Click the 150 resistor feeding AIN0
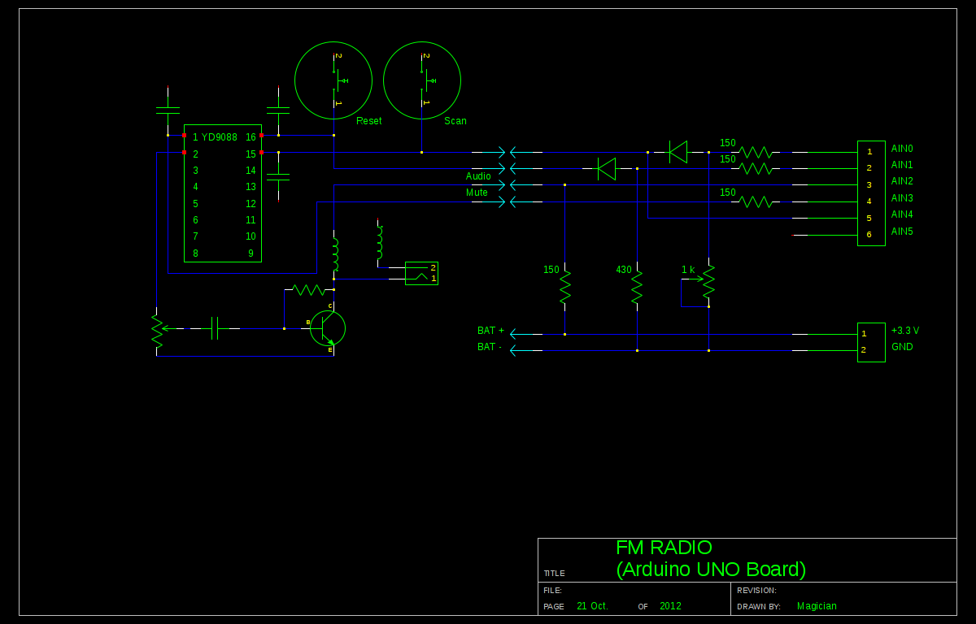 [x=756, y=152]
